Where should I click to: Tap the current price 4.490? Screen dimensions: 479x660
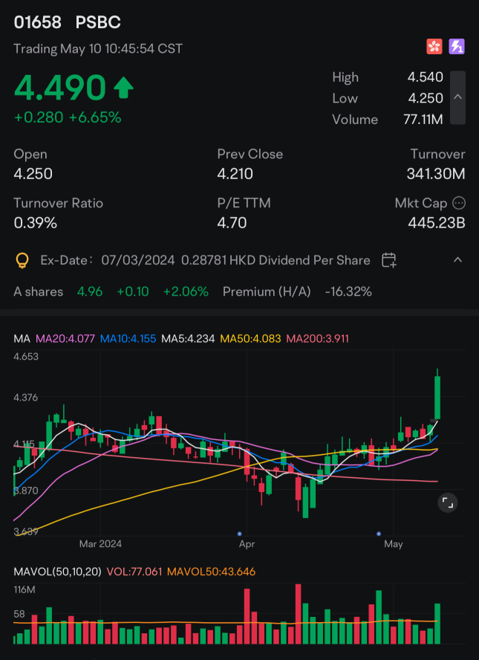pyautogui.click(x=59, y=88)
